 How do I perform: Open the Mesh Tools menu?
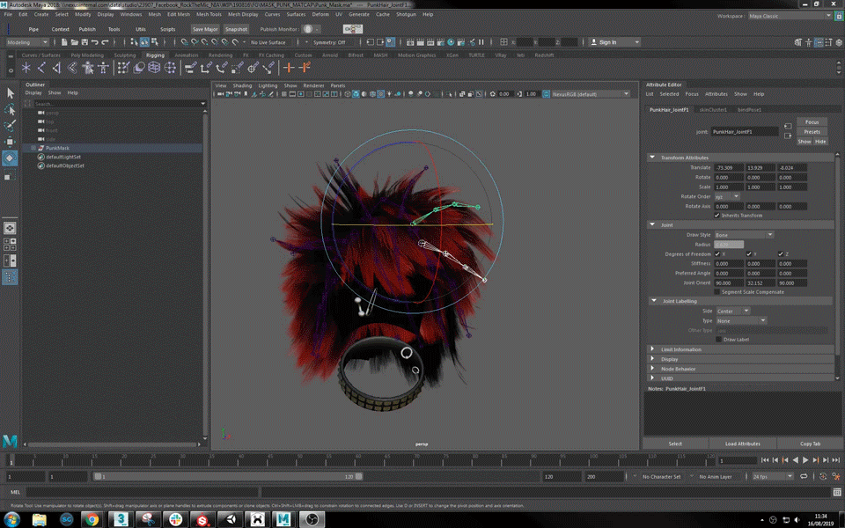click(209, 15)
